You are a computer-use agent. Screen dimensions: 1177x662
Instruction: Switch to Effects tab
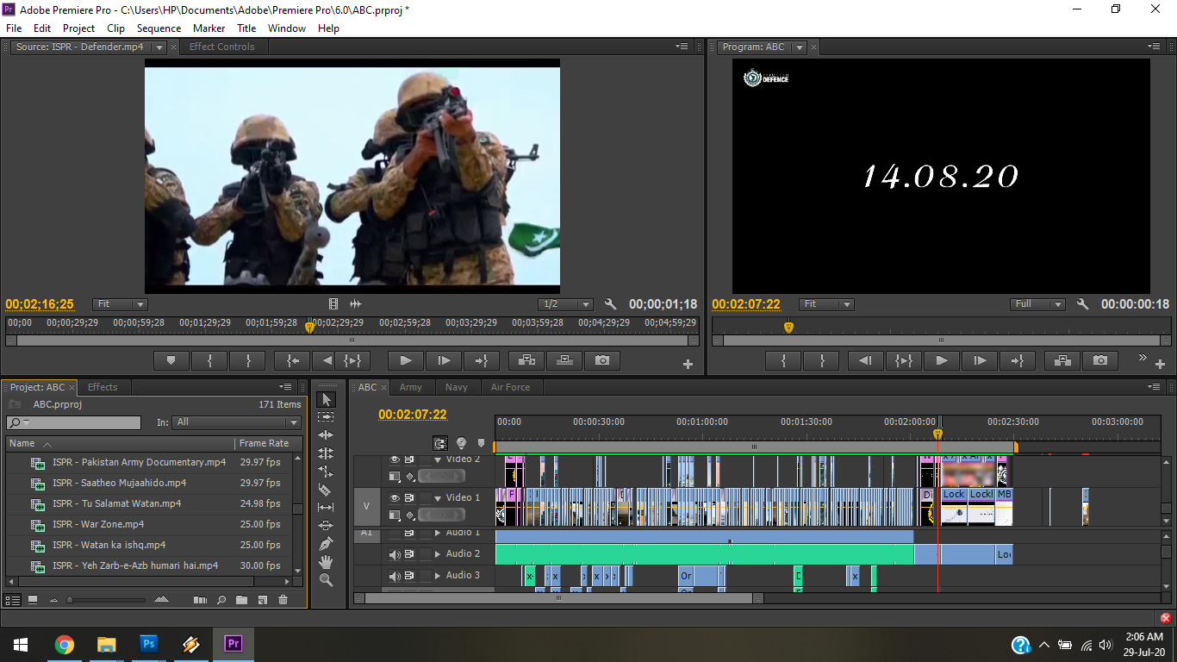tap(103, 387)
